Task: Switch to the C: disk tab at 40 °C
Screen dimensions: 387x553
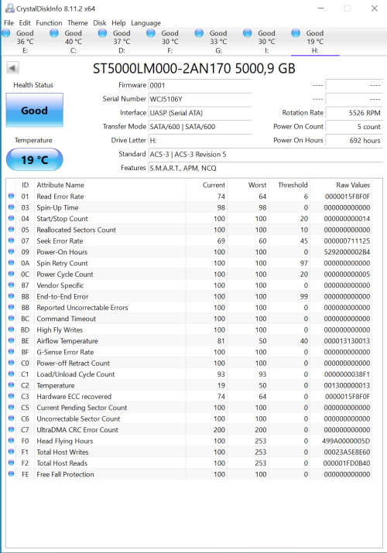Action: point(74,42)
